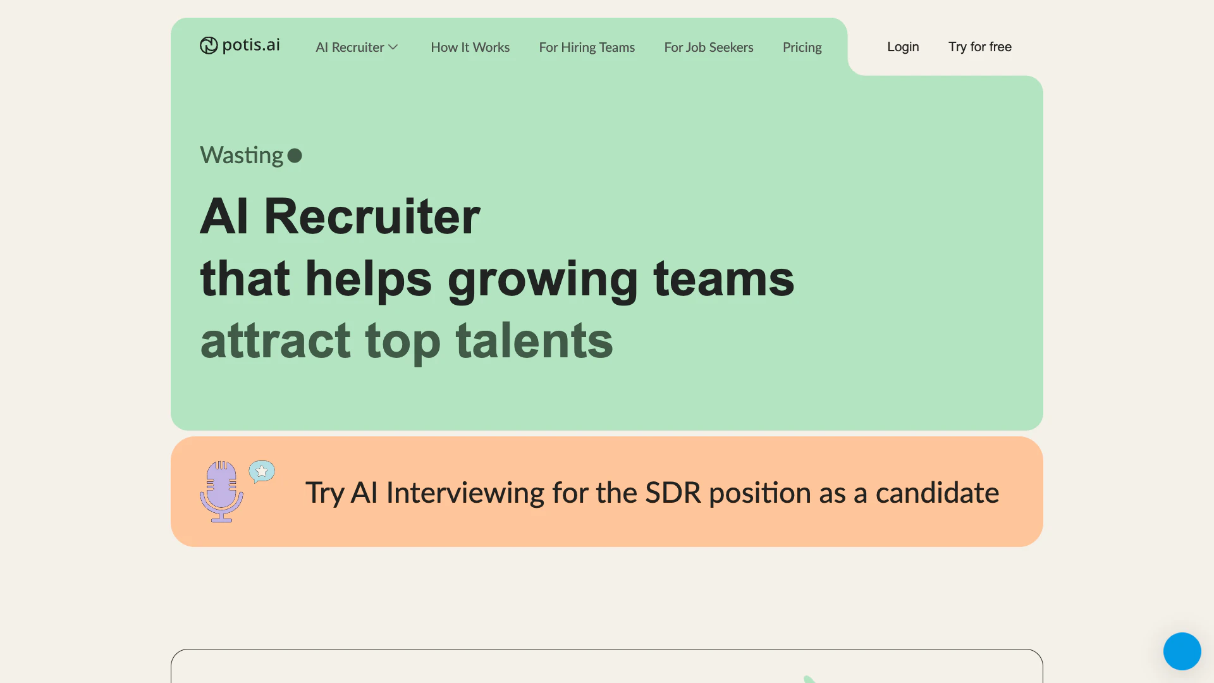Screen dimensions: 1214x683
Task: Click the dark green dot after Wasting
Action: 295,156
